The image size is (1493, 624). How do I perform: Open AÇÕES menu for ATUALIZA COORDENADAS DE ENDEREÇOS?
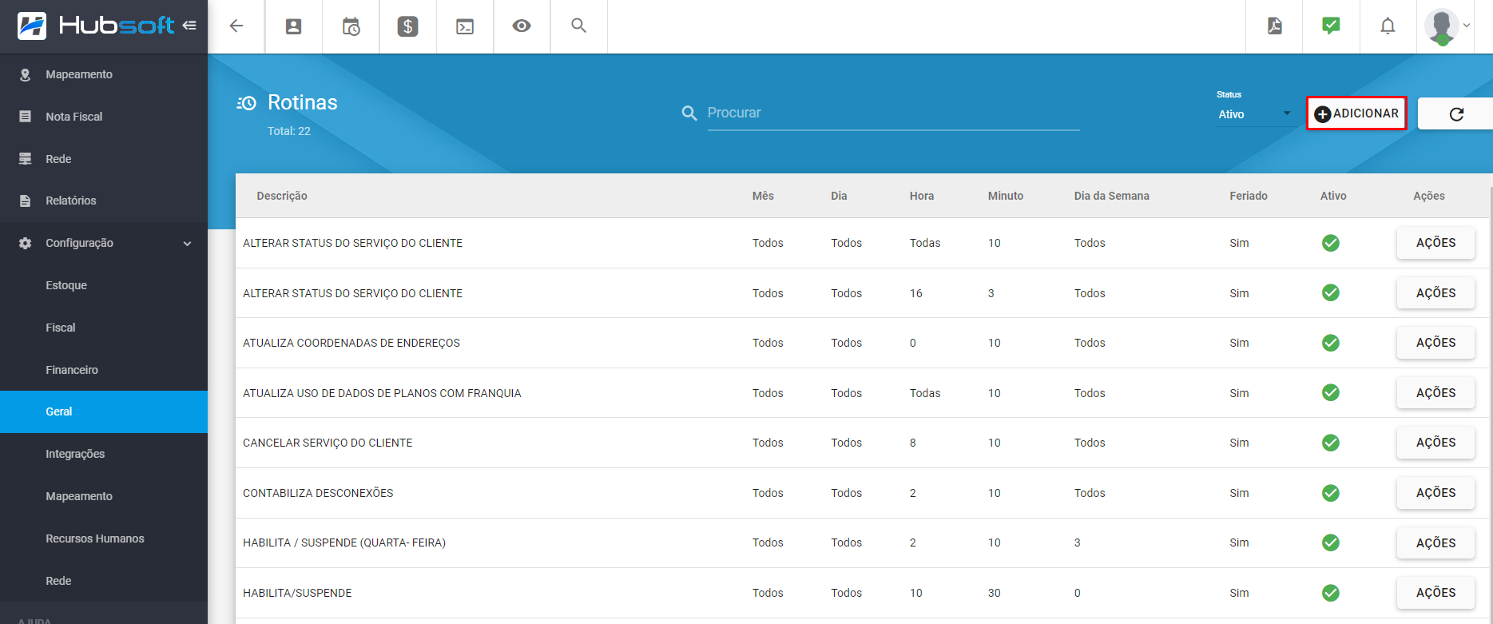pos(1435,343)
